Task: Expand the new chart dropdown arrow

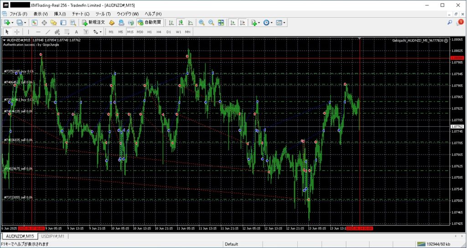Action: 12,22
